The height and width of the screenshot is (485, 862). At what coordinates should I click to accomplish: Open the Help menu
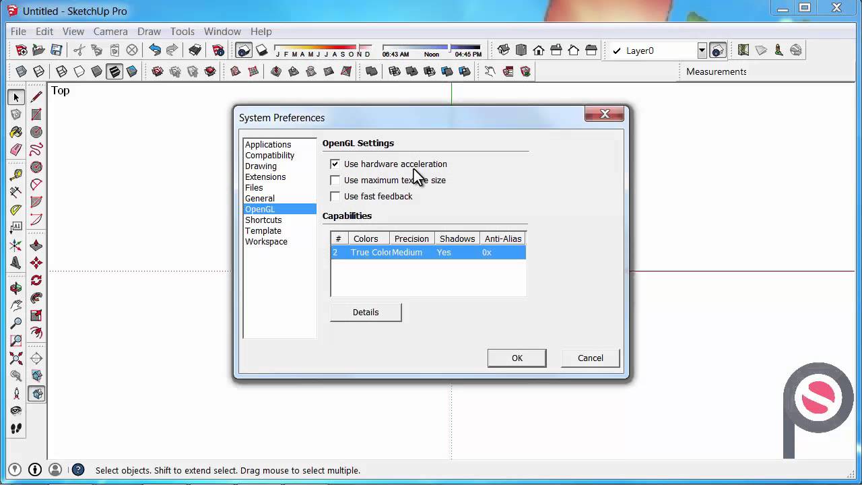point(261,31)
